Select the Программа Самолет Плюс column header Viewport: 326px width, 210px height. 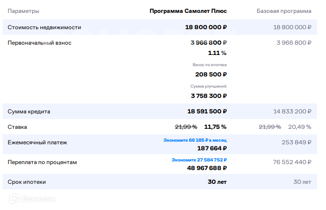(188, 11)
